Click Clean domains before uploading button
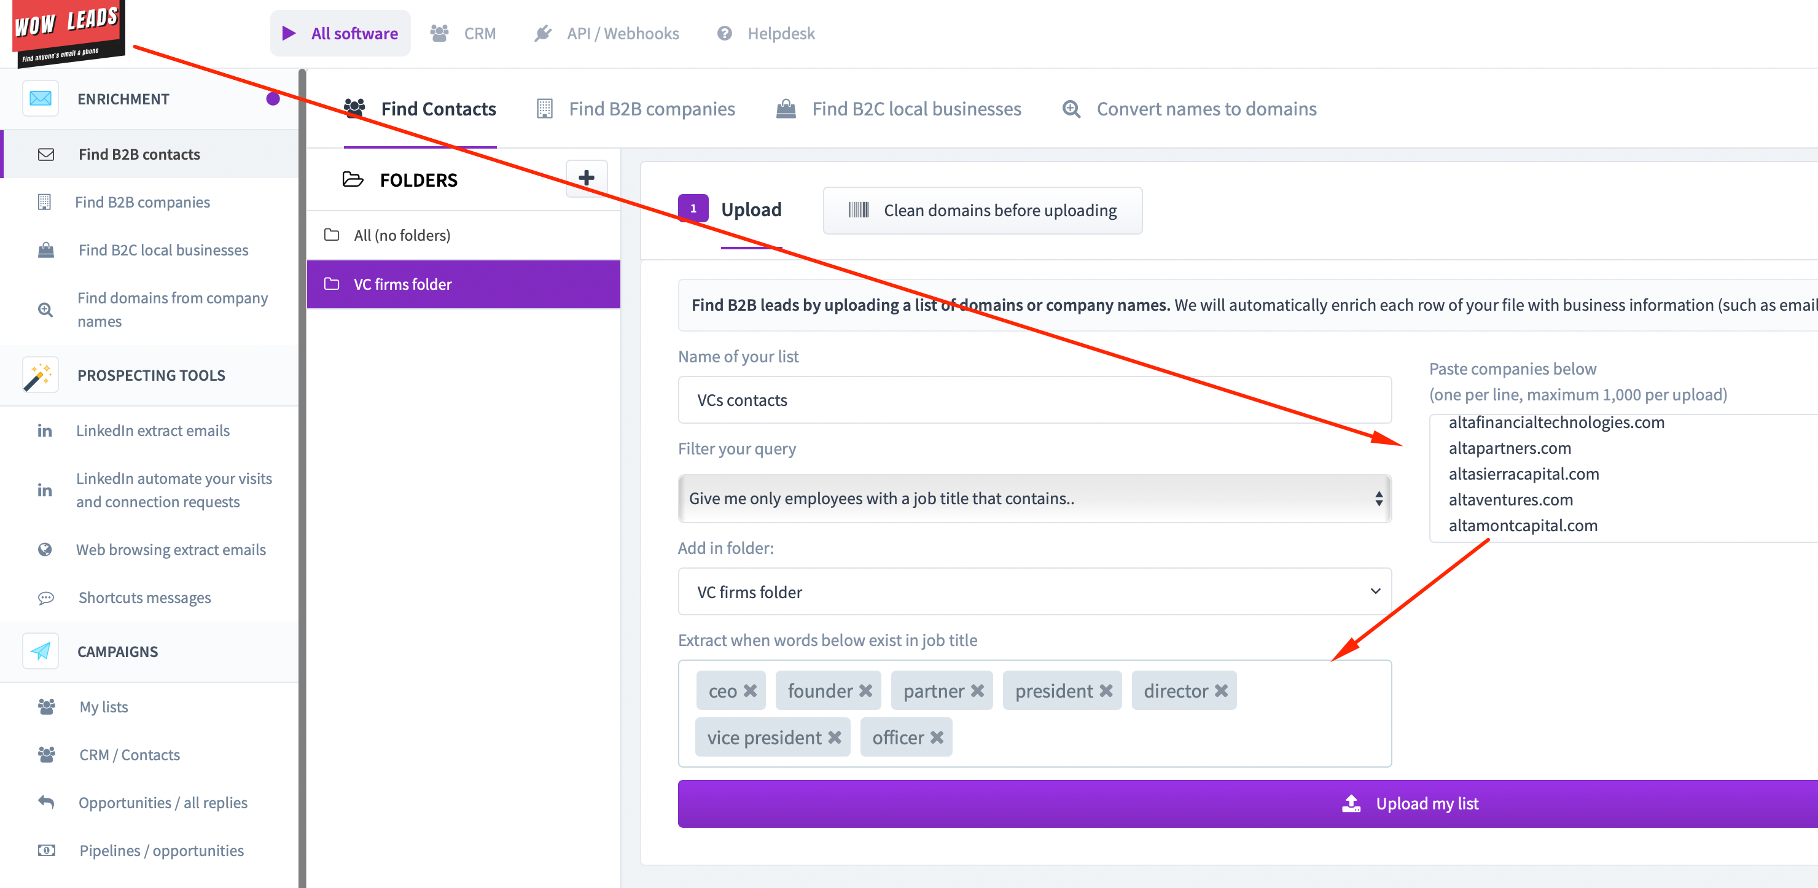 coord(983,211)
